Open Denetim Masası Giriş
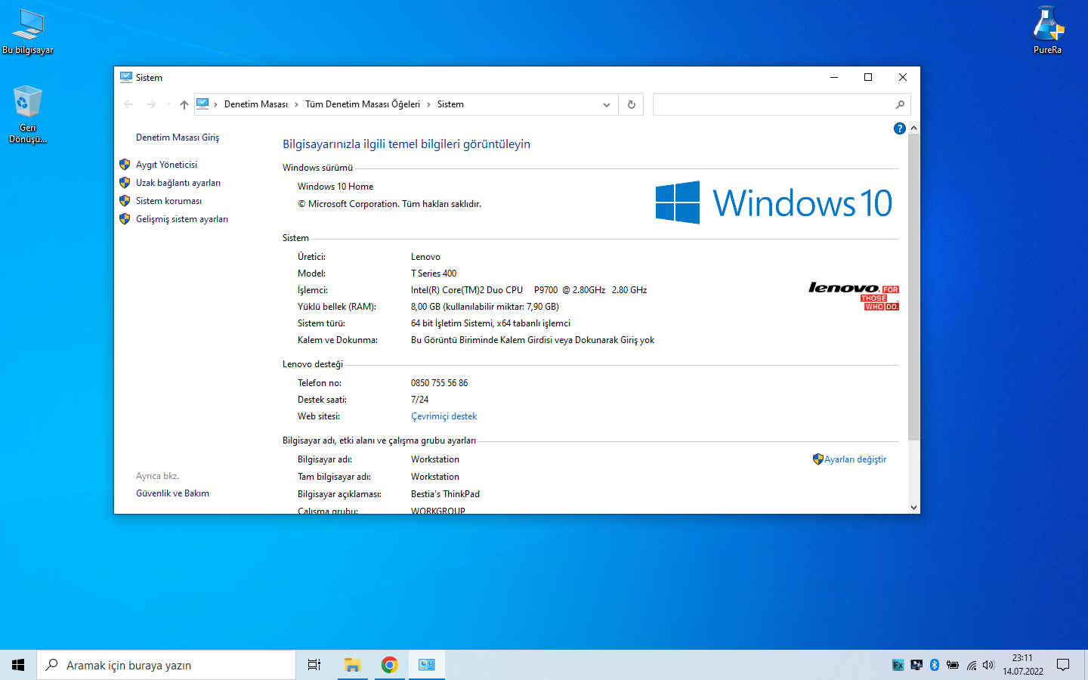The image size is (1088, 680). point(178,138)
